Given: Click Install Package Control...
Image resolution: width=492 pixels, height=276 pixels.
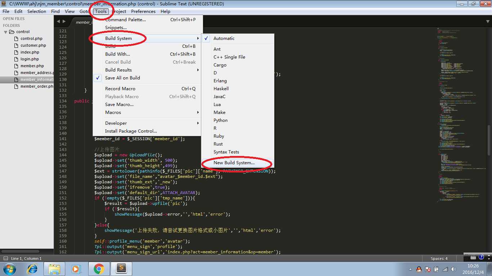Looking at the screenshot, I should coord(148,131).
